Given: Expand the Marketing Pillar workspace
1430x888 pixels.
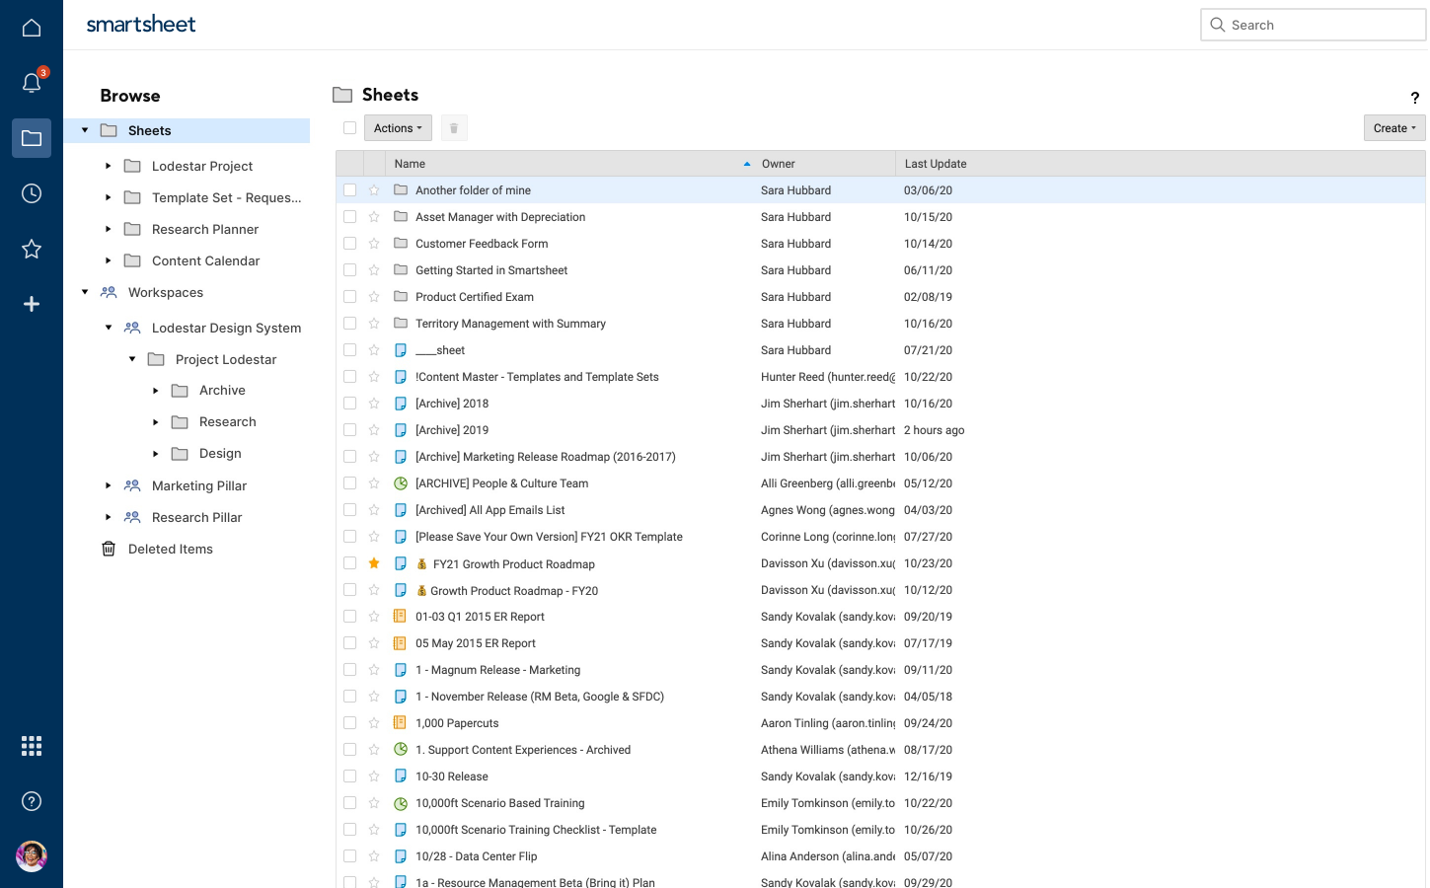Looking at the screenshot, I should [109, 485].
